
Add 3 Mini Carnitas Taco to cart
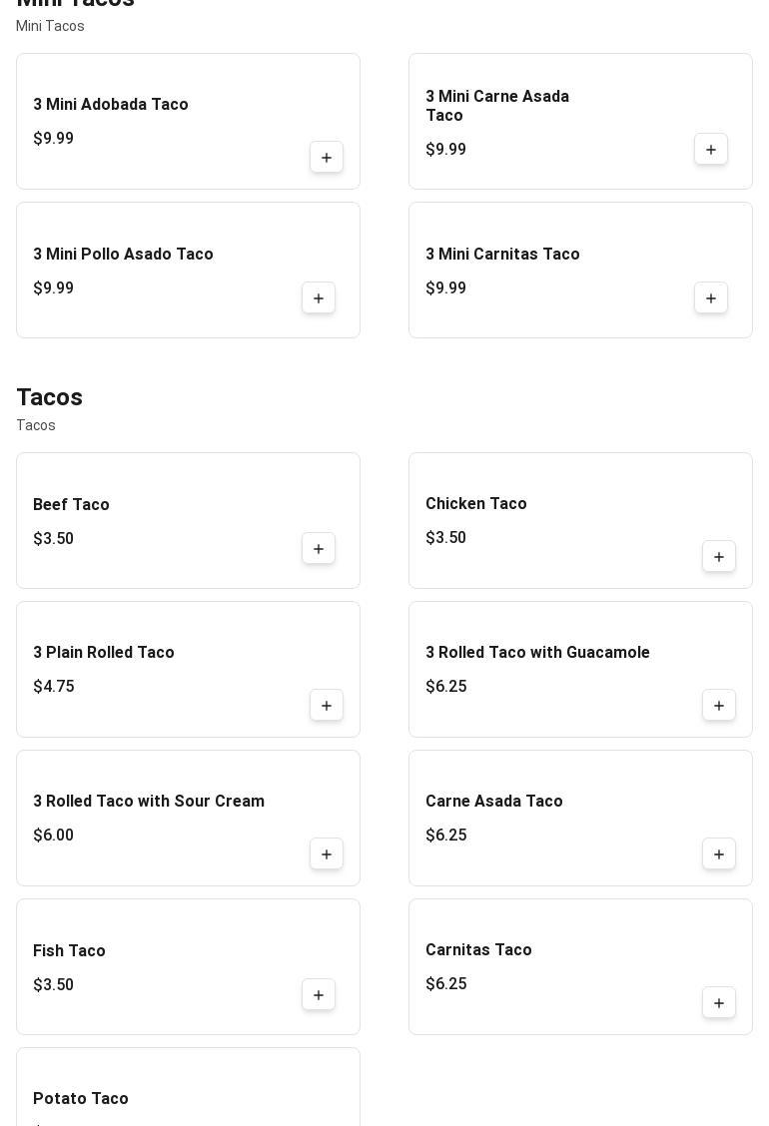pos(711,298)
